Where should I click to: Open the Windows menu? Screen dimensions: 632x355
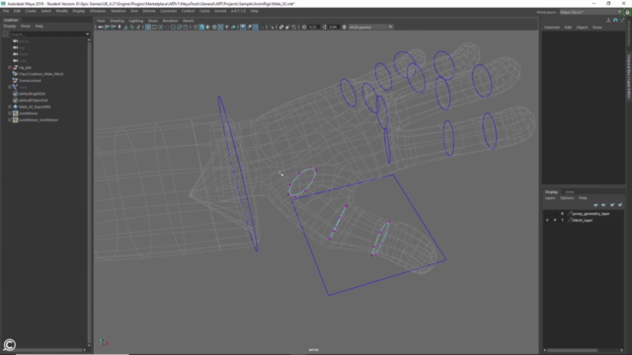pos(98,11)
